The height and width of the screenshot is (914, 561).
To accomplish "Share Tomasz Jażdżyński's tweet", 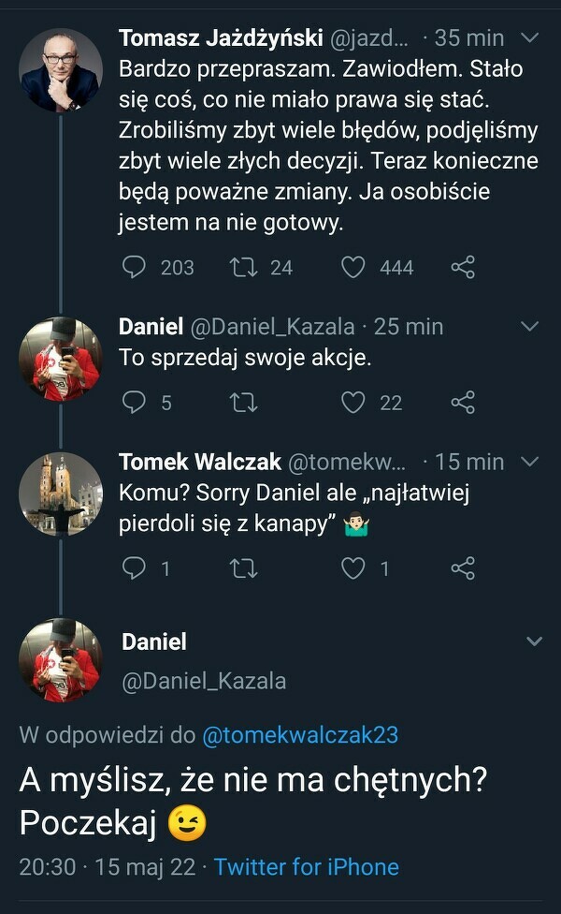I will (463, 268).
